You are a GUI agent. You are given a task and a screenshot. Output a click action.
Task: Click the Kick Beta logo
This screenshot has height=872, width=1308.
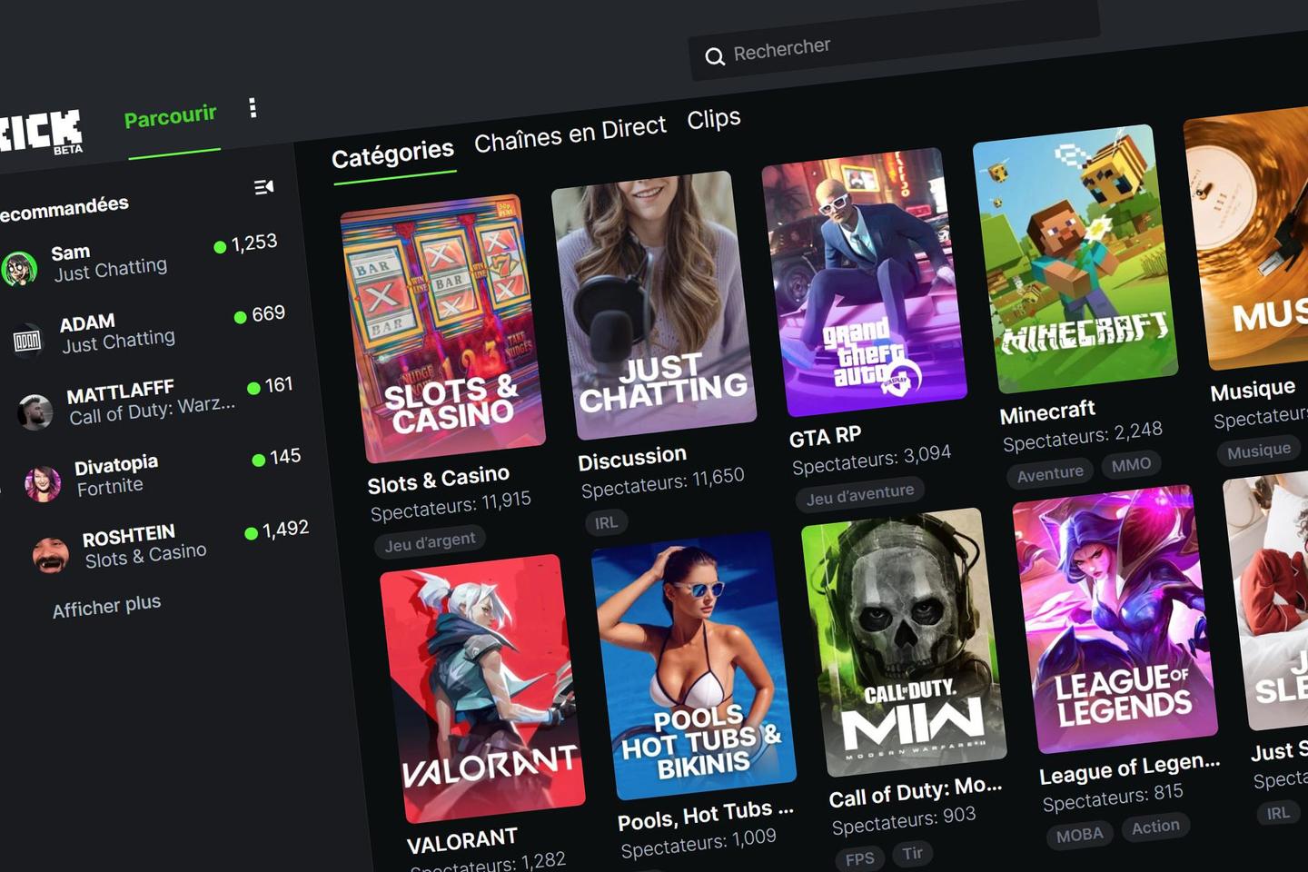coord(41,133)
